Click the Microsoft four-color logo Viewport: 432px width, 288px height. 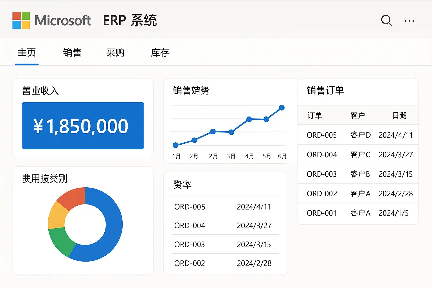21,21
